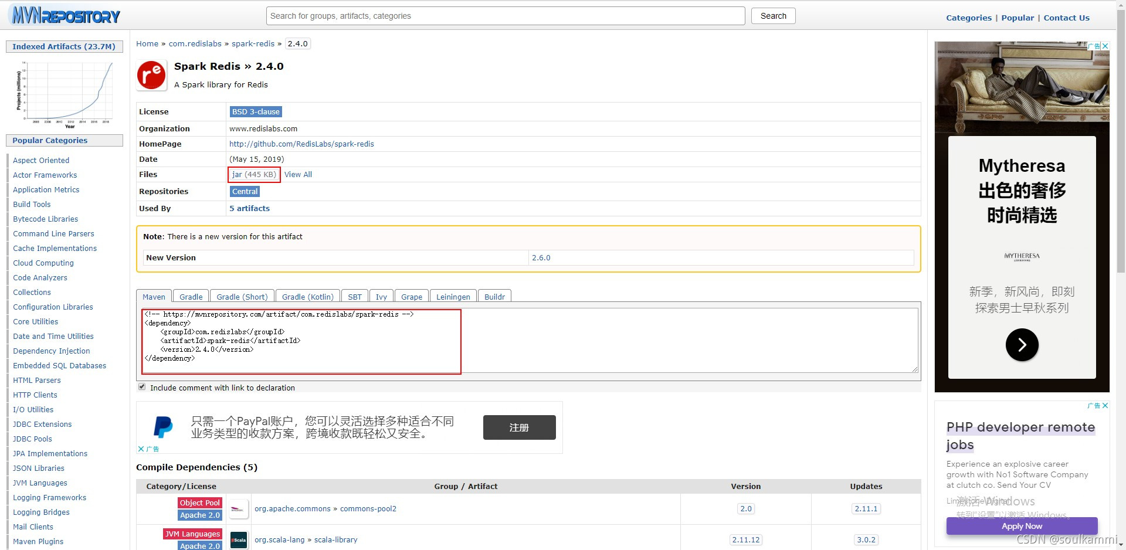Screen dimensions: 1126x550
Task: Open Categories in the top navigation
Action: pos(969,18)
